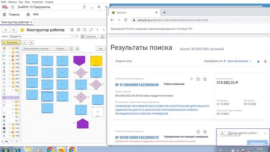270x152 pixels.
Task: Download the search results with the arrow icon
Action: point(258,61)
